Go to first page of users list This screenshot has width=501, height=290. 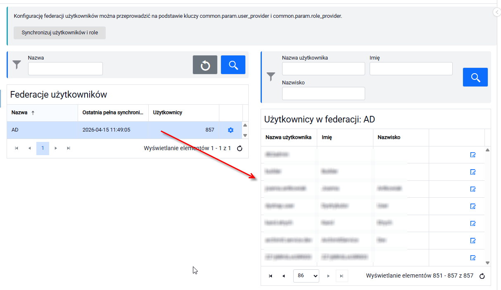(x=271, y=276)
